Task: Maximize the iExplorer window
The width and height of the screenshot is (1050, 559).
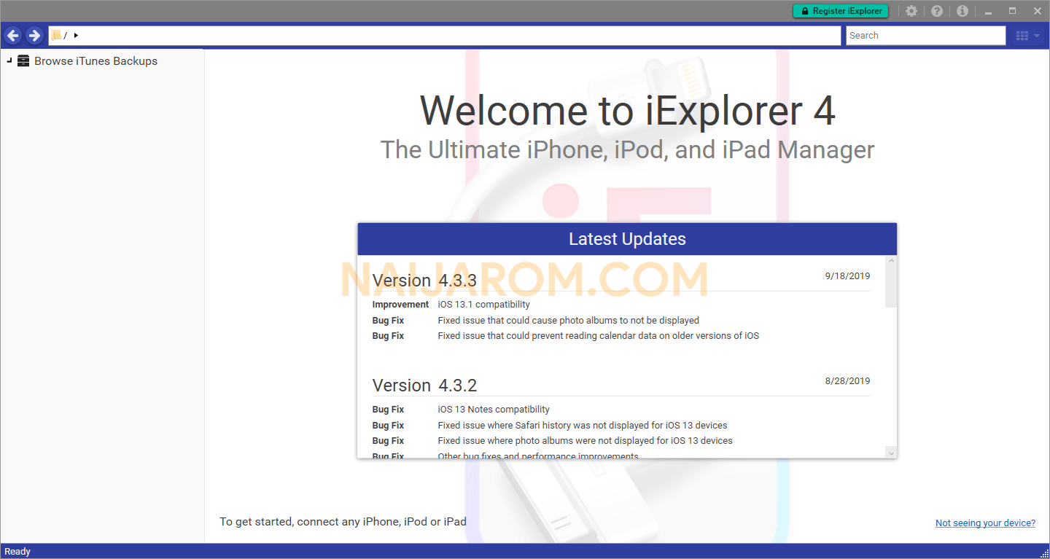Action: (1012, 11)
